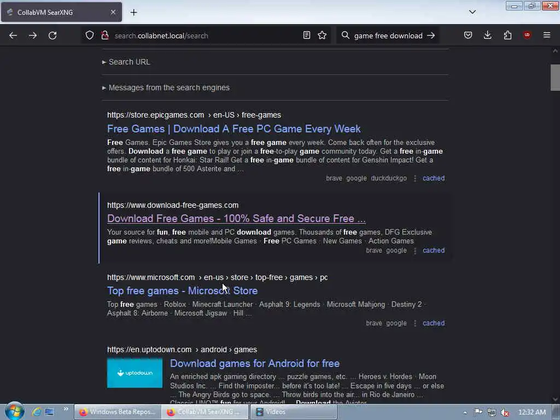Select the CollabVM SearXNG browser tab
The width and height of the screenshot is (560, 420).
[x=61, y=12]
